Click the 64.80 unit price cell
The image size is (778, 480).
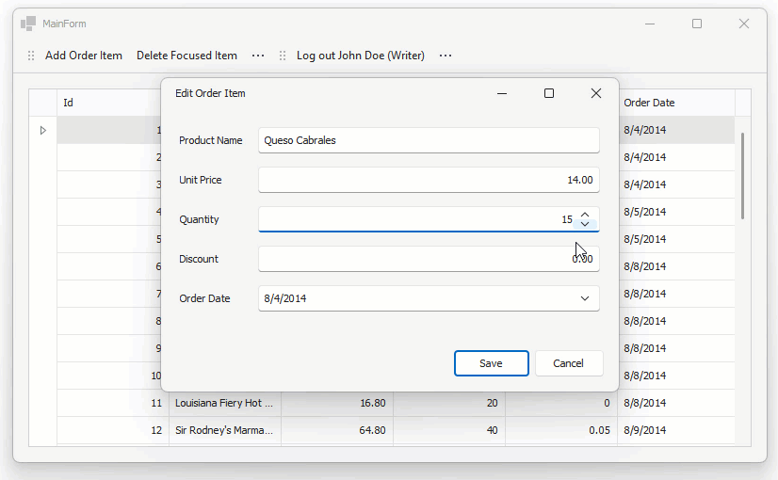[x=337, y=430]
